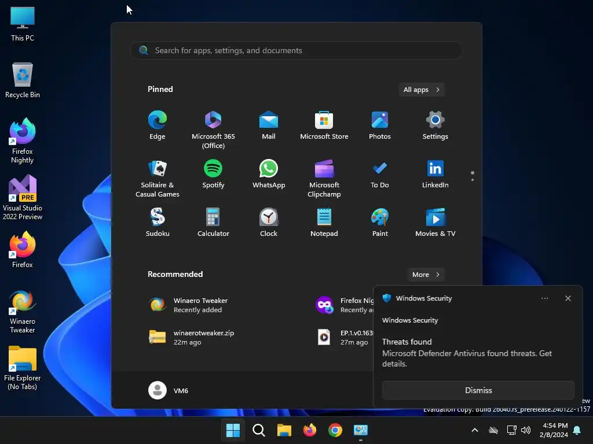Open Settings from the pinned apps

(x=435, y=125)
